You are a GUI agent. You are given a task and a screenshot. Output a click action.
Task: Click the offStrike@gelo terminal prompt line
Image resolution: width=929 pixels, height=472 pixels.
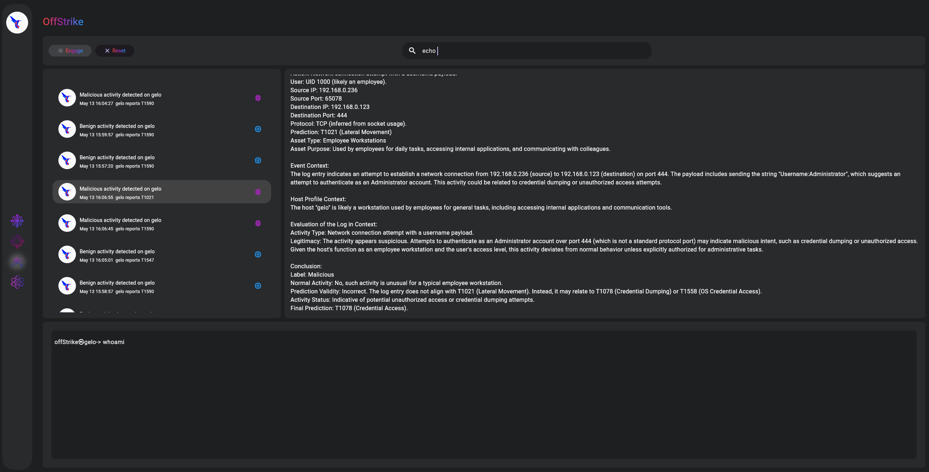point(89,342)
